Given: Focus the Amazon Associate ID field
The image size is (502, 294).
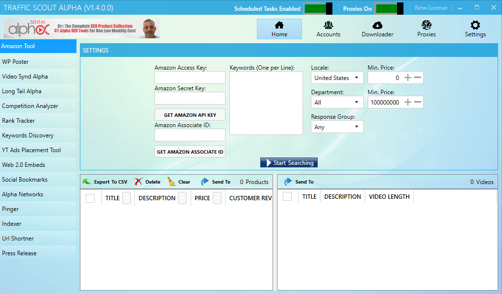Looking at the screenshot, I should click(x=190, y=135).
